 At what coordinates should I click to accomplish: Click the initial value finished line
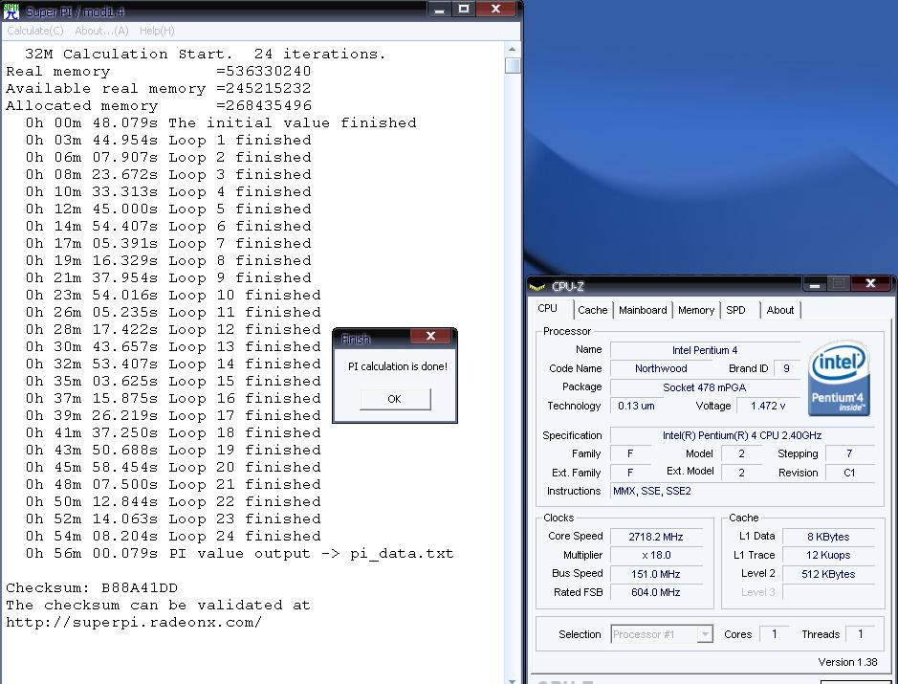(x=221, y=123)
